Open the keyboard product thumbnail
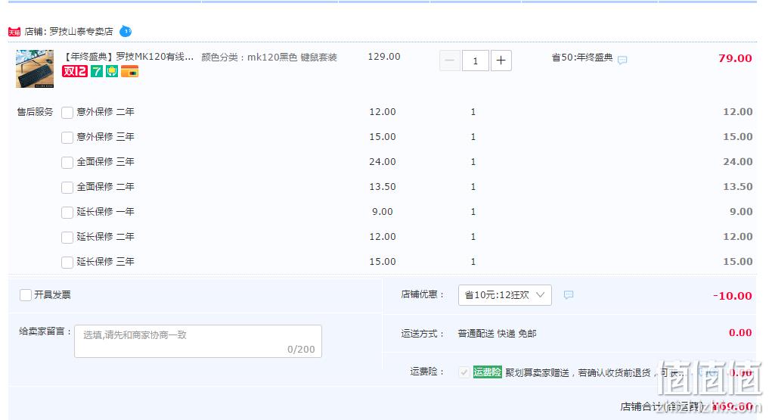769x420 pixels. click(35, 69)
